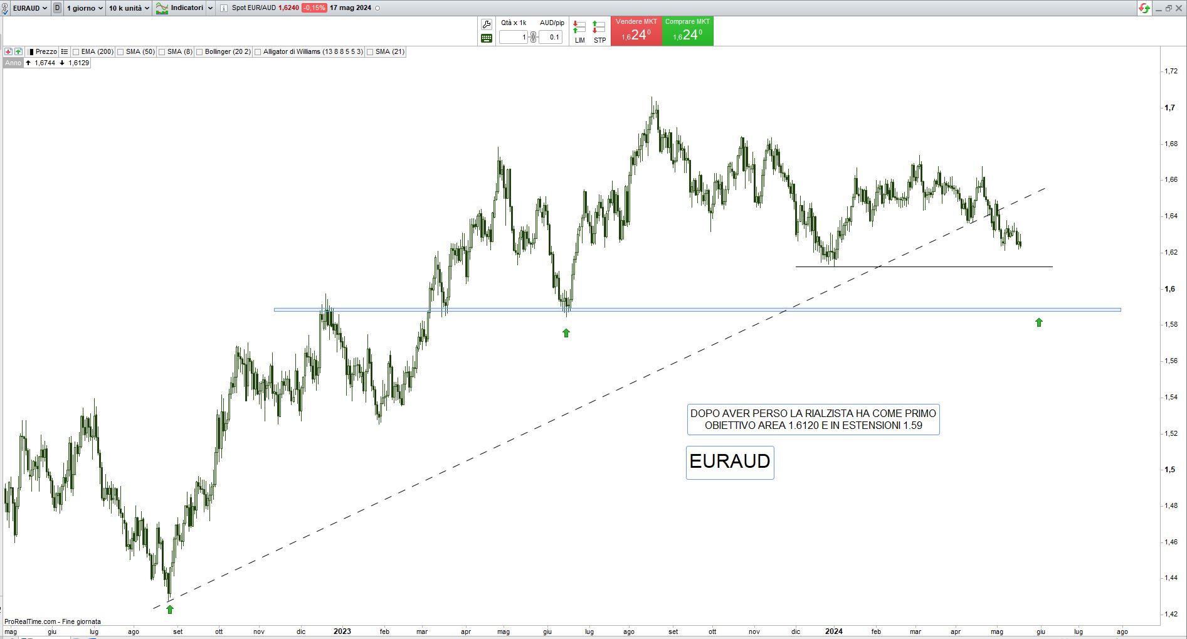Image resolution: width=1187 pixels, height=639 pixels.
Task: Open the EURAUD instrument dropdown
Action: pos(29,8)
